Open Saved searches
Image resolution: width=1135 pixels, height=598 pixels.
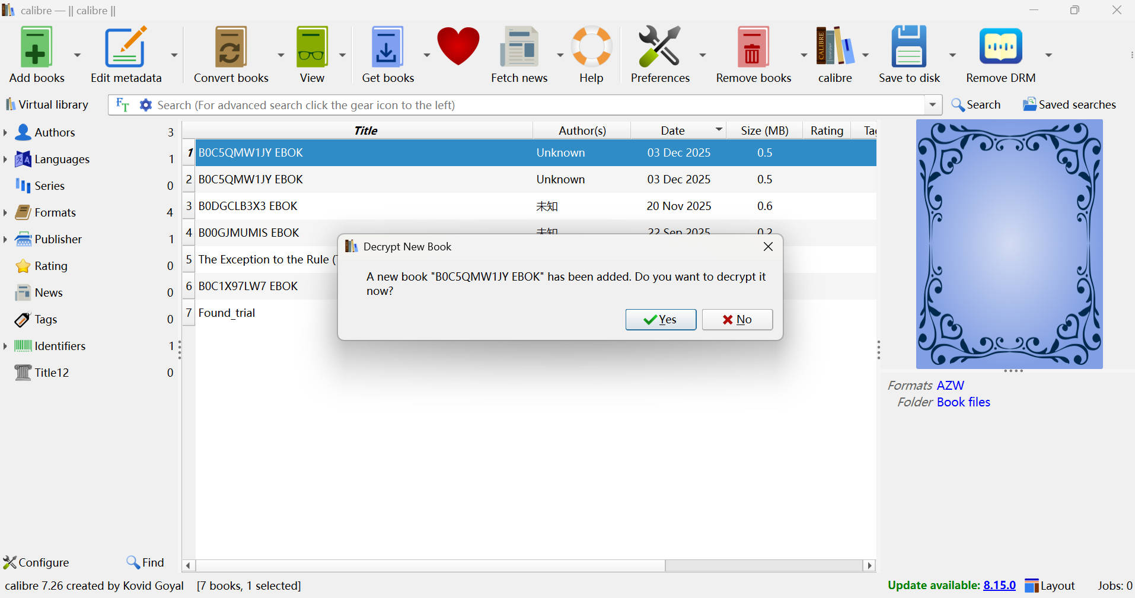coord(1067,104)
